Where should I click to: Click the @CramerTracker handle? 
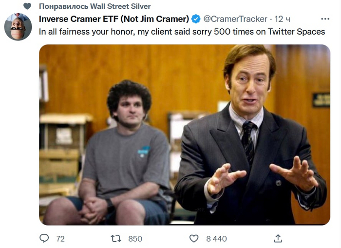pos(235,19)
